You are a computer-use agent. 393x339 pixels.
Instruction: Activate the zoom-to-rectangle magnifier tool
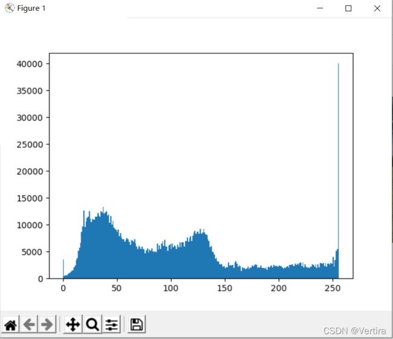coord(93,325)
